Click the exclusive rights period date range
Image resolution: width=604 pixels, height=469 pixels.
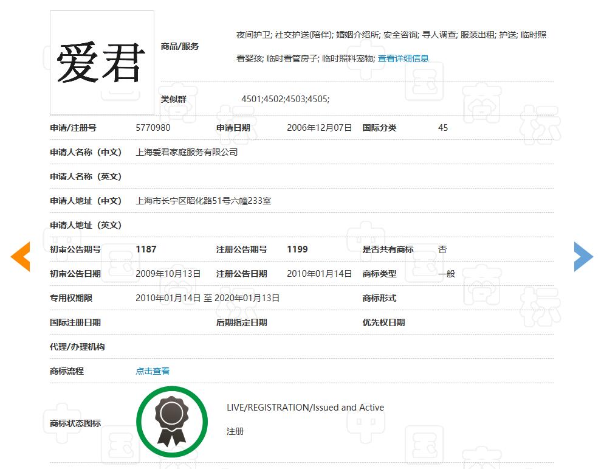click(x=207, y=298)
